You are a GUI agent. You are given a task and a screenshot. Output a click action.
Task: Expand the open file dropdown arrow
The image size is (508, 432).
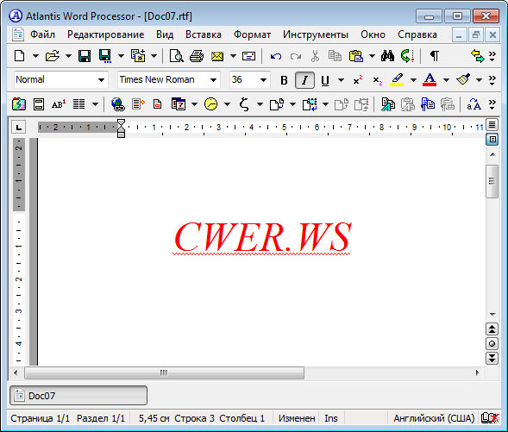click(x=68, y=56)
